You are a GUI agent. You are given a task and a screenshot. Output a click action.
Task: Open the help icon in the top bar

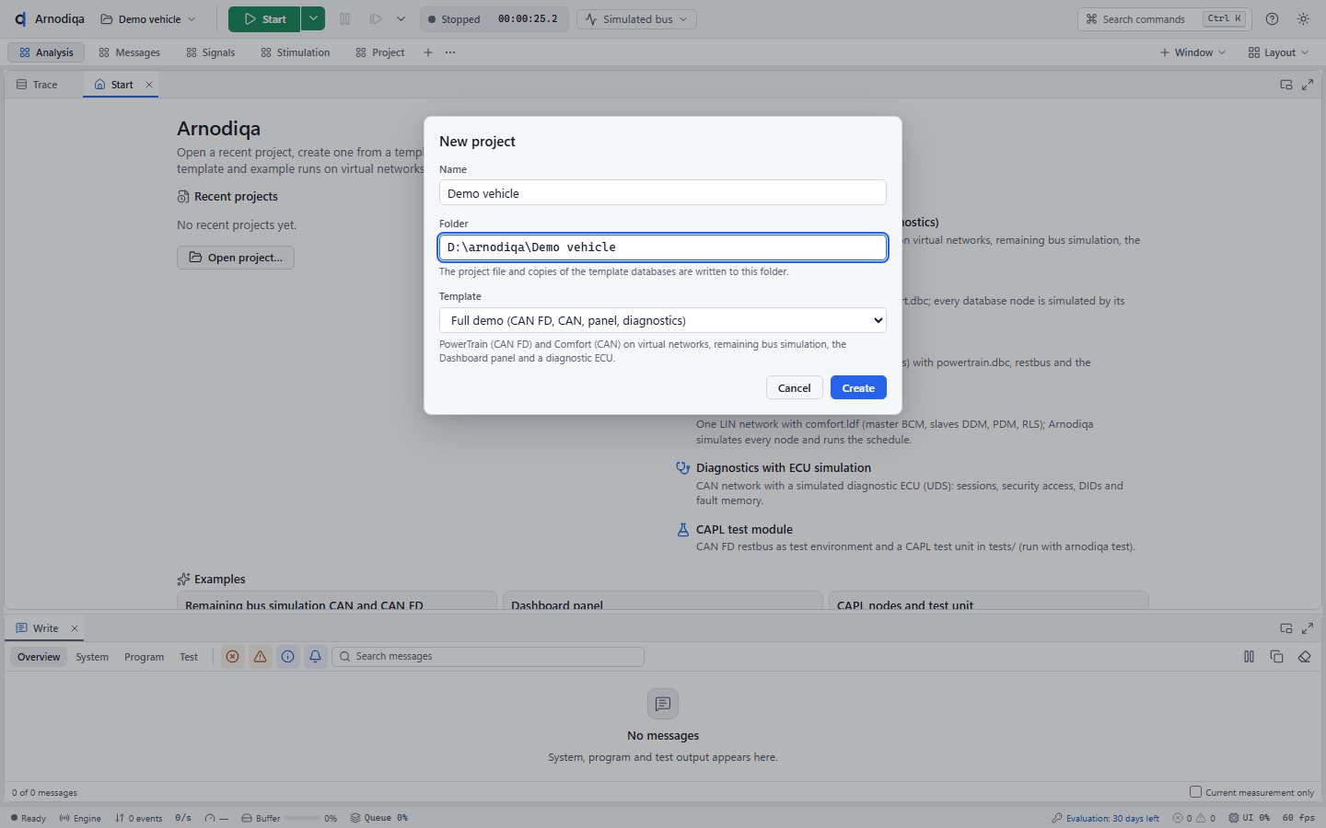coord(1272,18)
